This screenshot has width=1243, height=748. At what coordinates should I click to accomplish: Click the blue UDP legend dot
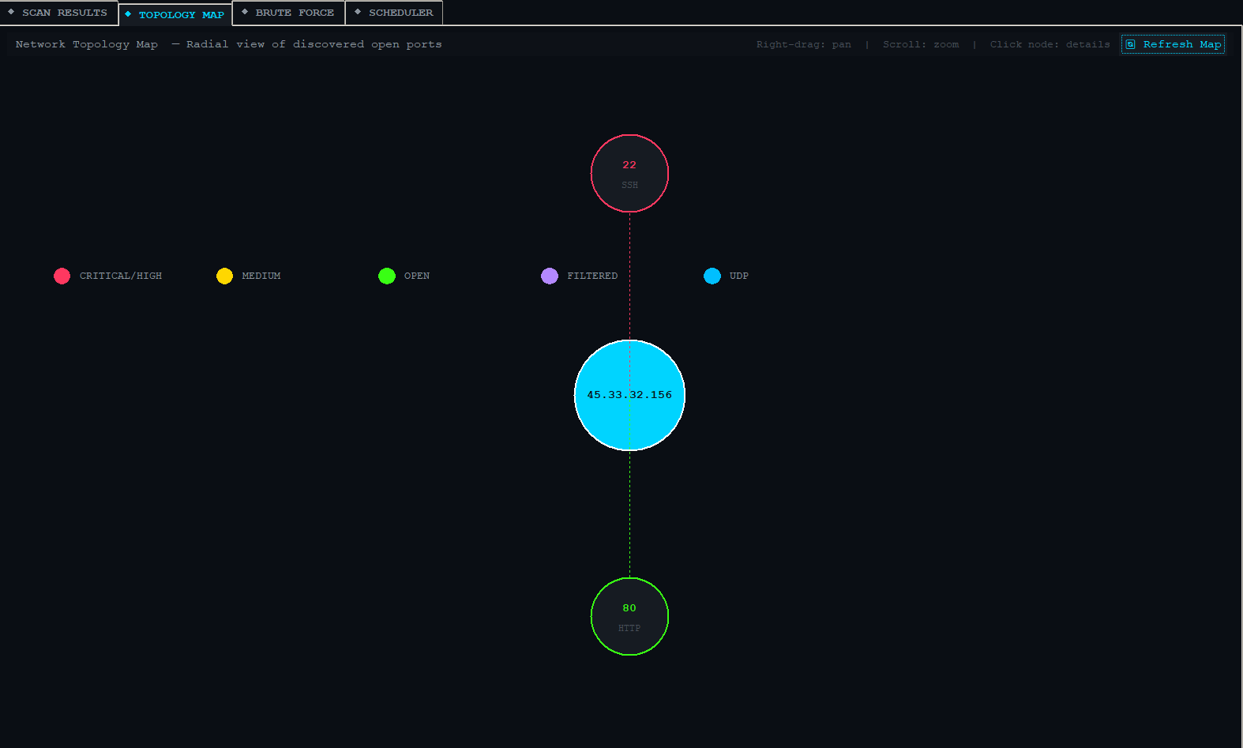click(712, 276)
